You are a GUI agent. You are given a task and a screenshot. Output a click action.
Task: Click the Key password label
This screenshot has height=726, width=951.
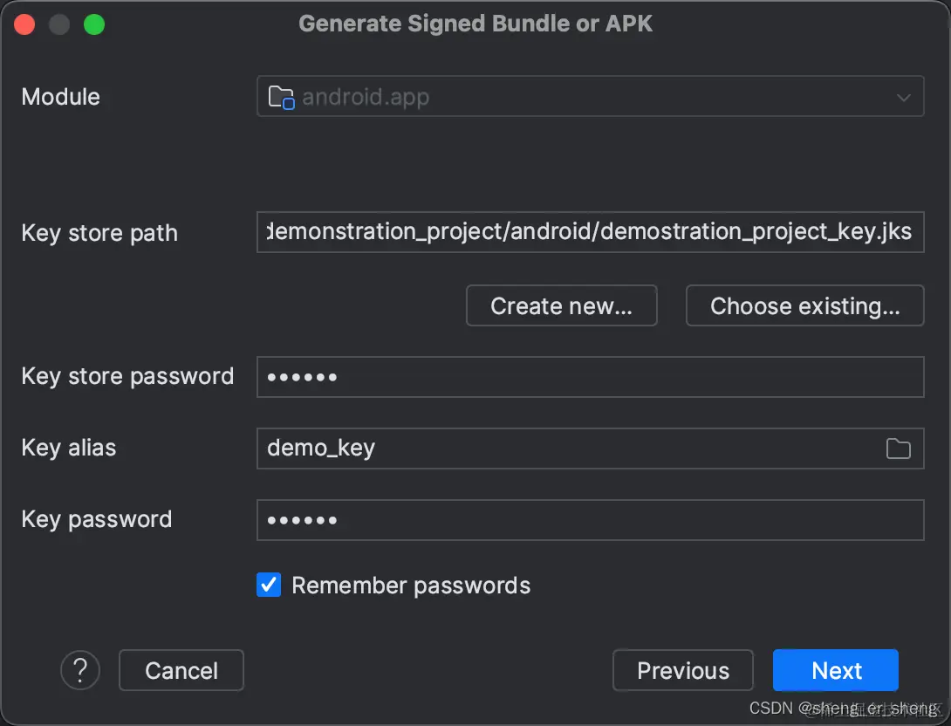click(97, 520)
